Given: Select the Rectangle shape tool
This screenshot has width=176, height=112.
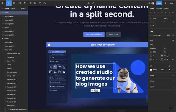Looking at the screenshot, I should [20, 3].
